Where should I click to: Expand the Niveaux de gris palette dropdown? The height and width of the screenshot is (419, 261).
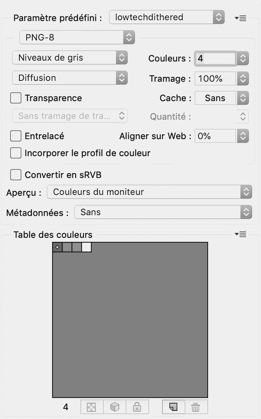coord(69,57)
